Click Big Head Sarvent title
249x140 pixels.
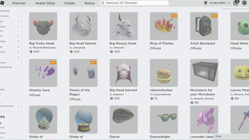point(123,90)
